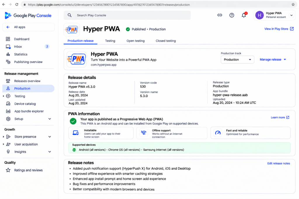Click package name com.hyperpwa.app
The height and width of the screenshot is (199, 299).
tap(104, 65)
